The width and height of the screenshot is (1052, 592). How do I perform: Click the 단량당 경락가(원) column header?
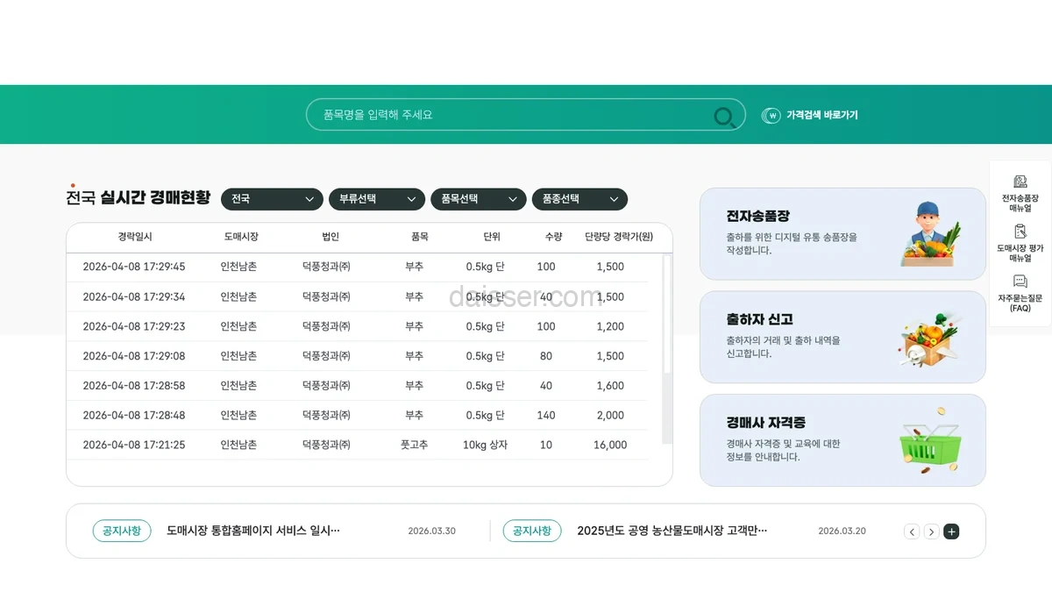pos(619,237)
